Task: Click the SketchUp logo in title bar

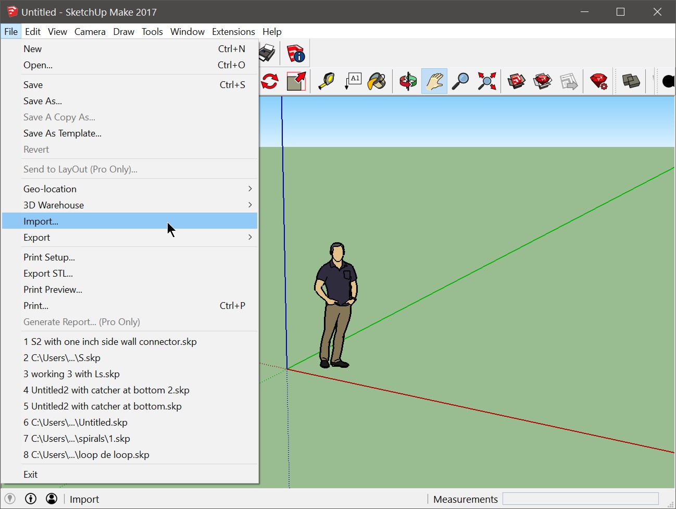Action: (x=12, y=11)
